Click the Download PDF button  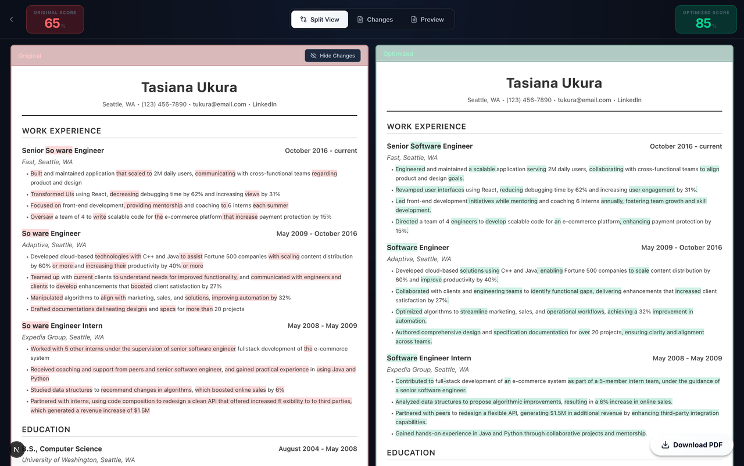[691, 445]
